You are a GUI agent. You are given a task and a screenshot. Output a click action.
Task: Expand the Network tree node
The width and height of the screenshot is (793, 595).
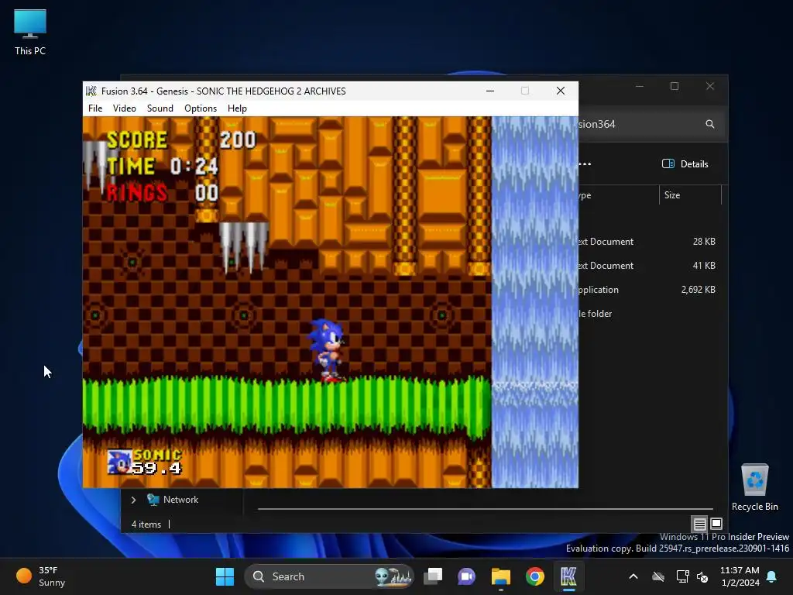pyautogui.click(x=133, y=500)
